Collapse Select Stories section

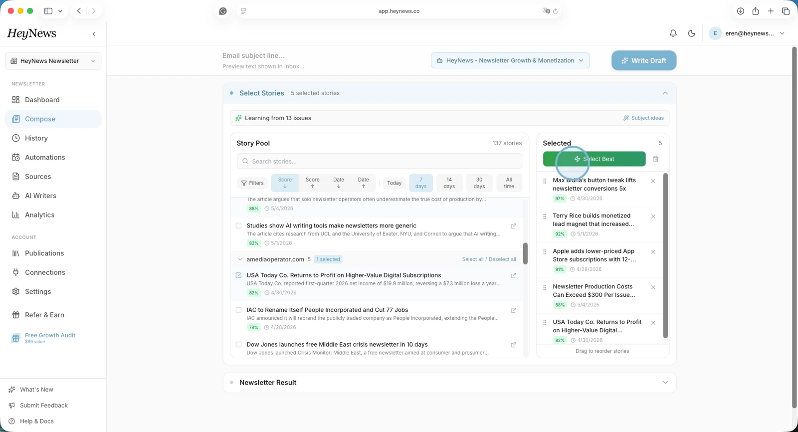(x=665, y=93)
